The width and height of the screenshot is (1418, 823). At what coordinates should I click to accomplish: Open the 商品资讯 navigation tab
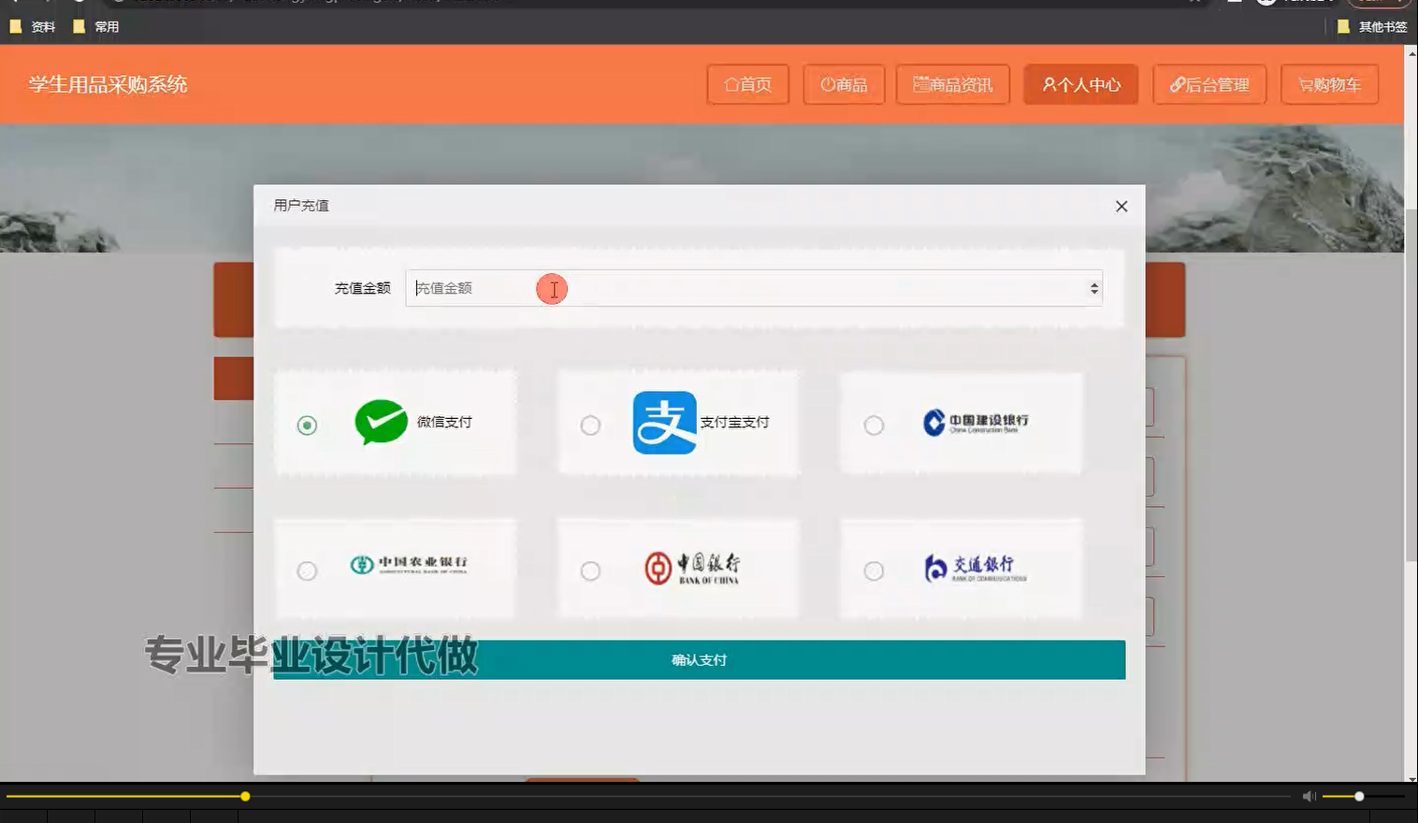click(x=953, y=84)
